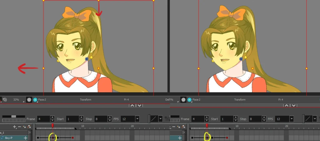320x141 pixels.
Task: Click the Transform tool label in right view
Action: click(240, 100)
